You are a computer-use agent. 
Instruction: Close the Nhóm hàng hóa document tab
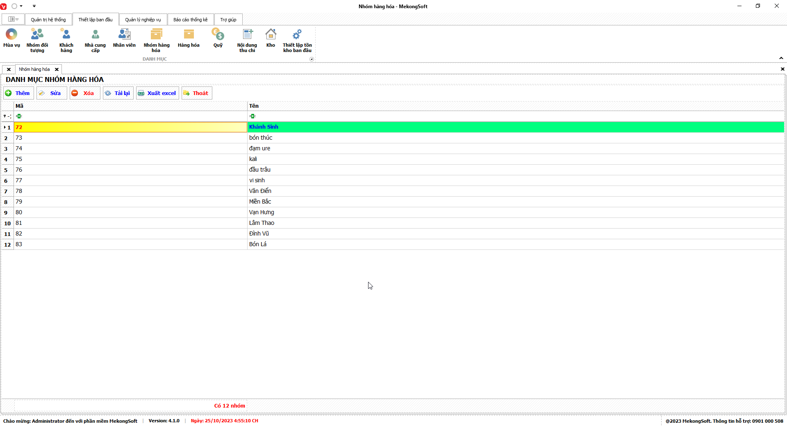tap(57, 69)
